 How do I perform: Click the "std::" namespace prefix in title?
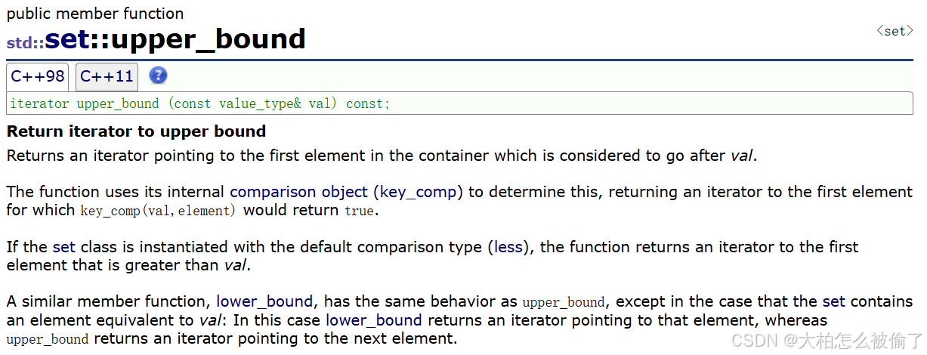(25, 43)
